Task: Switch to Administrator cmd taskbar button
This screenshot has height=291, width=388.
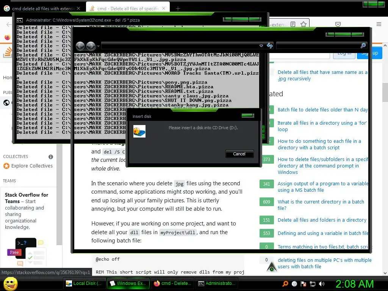Action: pyautogui.click(x=217, y=283)
